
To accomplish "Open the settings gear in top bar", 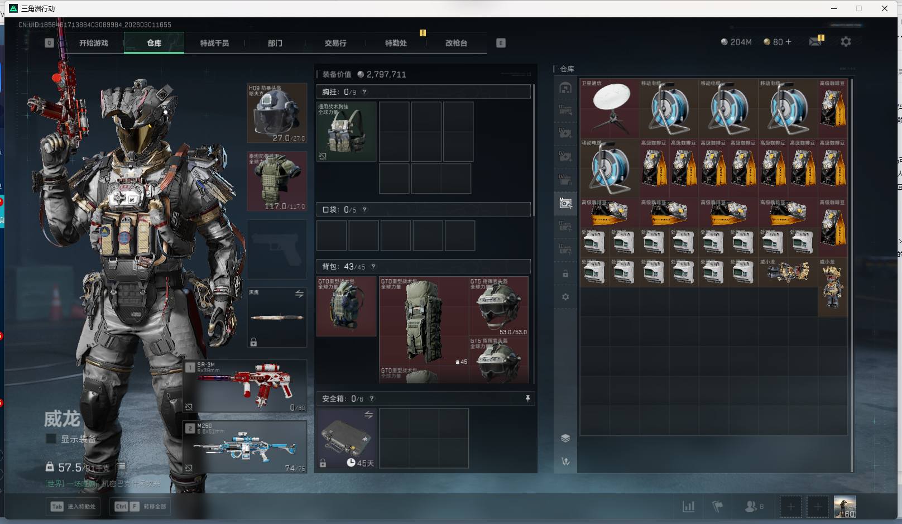I will coord(846,42).
